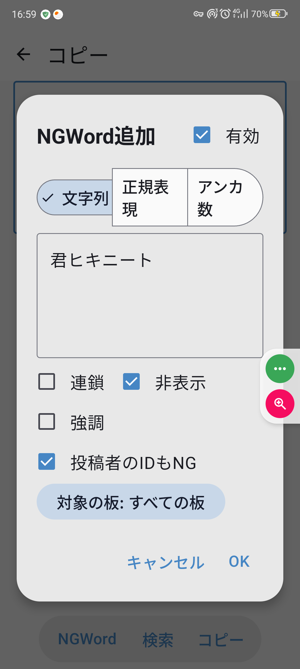Screen dimensions: 300x669
Task: Tap the weather notification icon
Action: [x=58, y=14]
